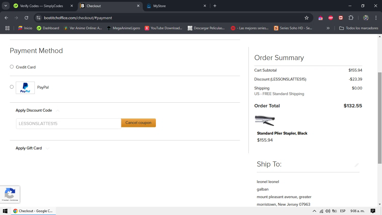Open the Las mejores series bookmark

click(250, 28)
